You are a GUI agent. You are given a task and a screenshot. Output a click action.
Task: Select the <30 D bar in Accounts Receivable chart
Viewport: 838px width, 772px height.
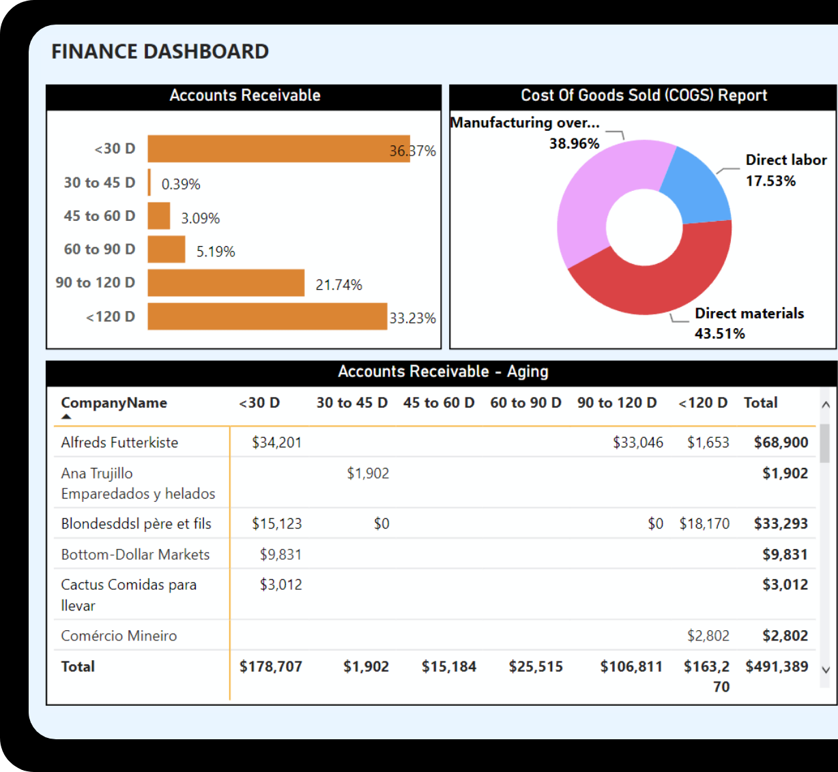[278, 149]
